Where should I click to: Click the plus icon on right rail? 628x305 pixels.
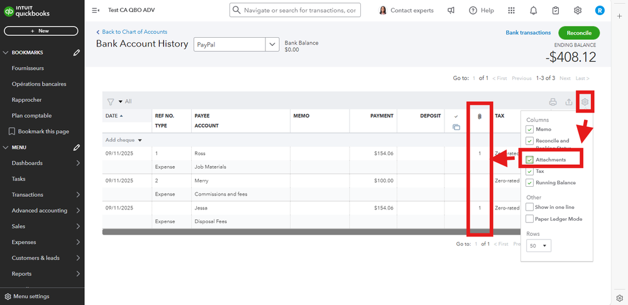620,15
